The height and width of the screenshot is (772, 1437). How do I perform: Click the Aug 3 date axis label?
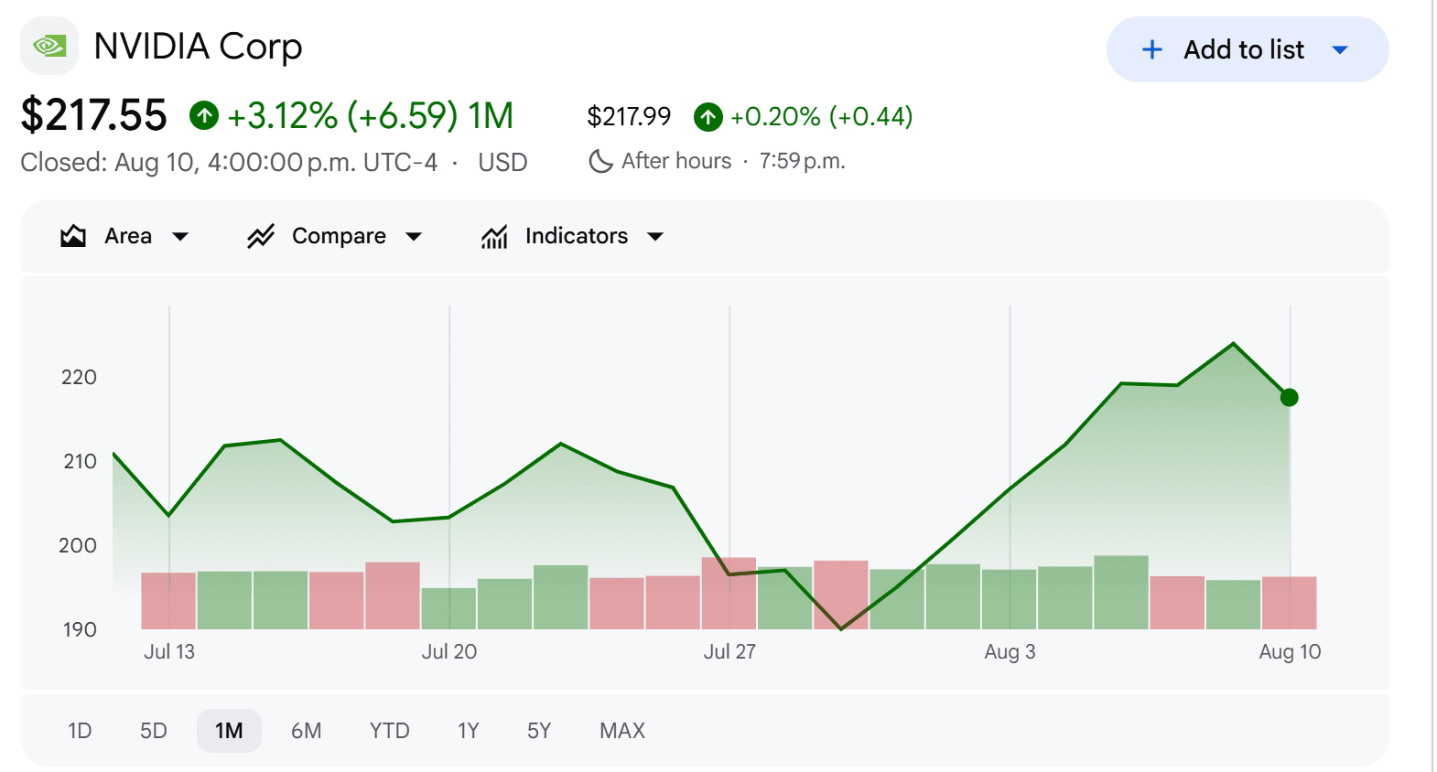[1010, 651]
